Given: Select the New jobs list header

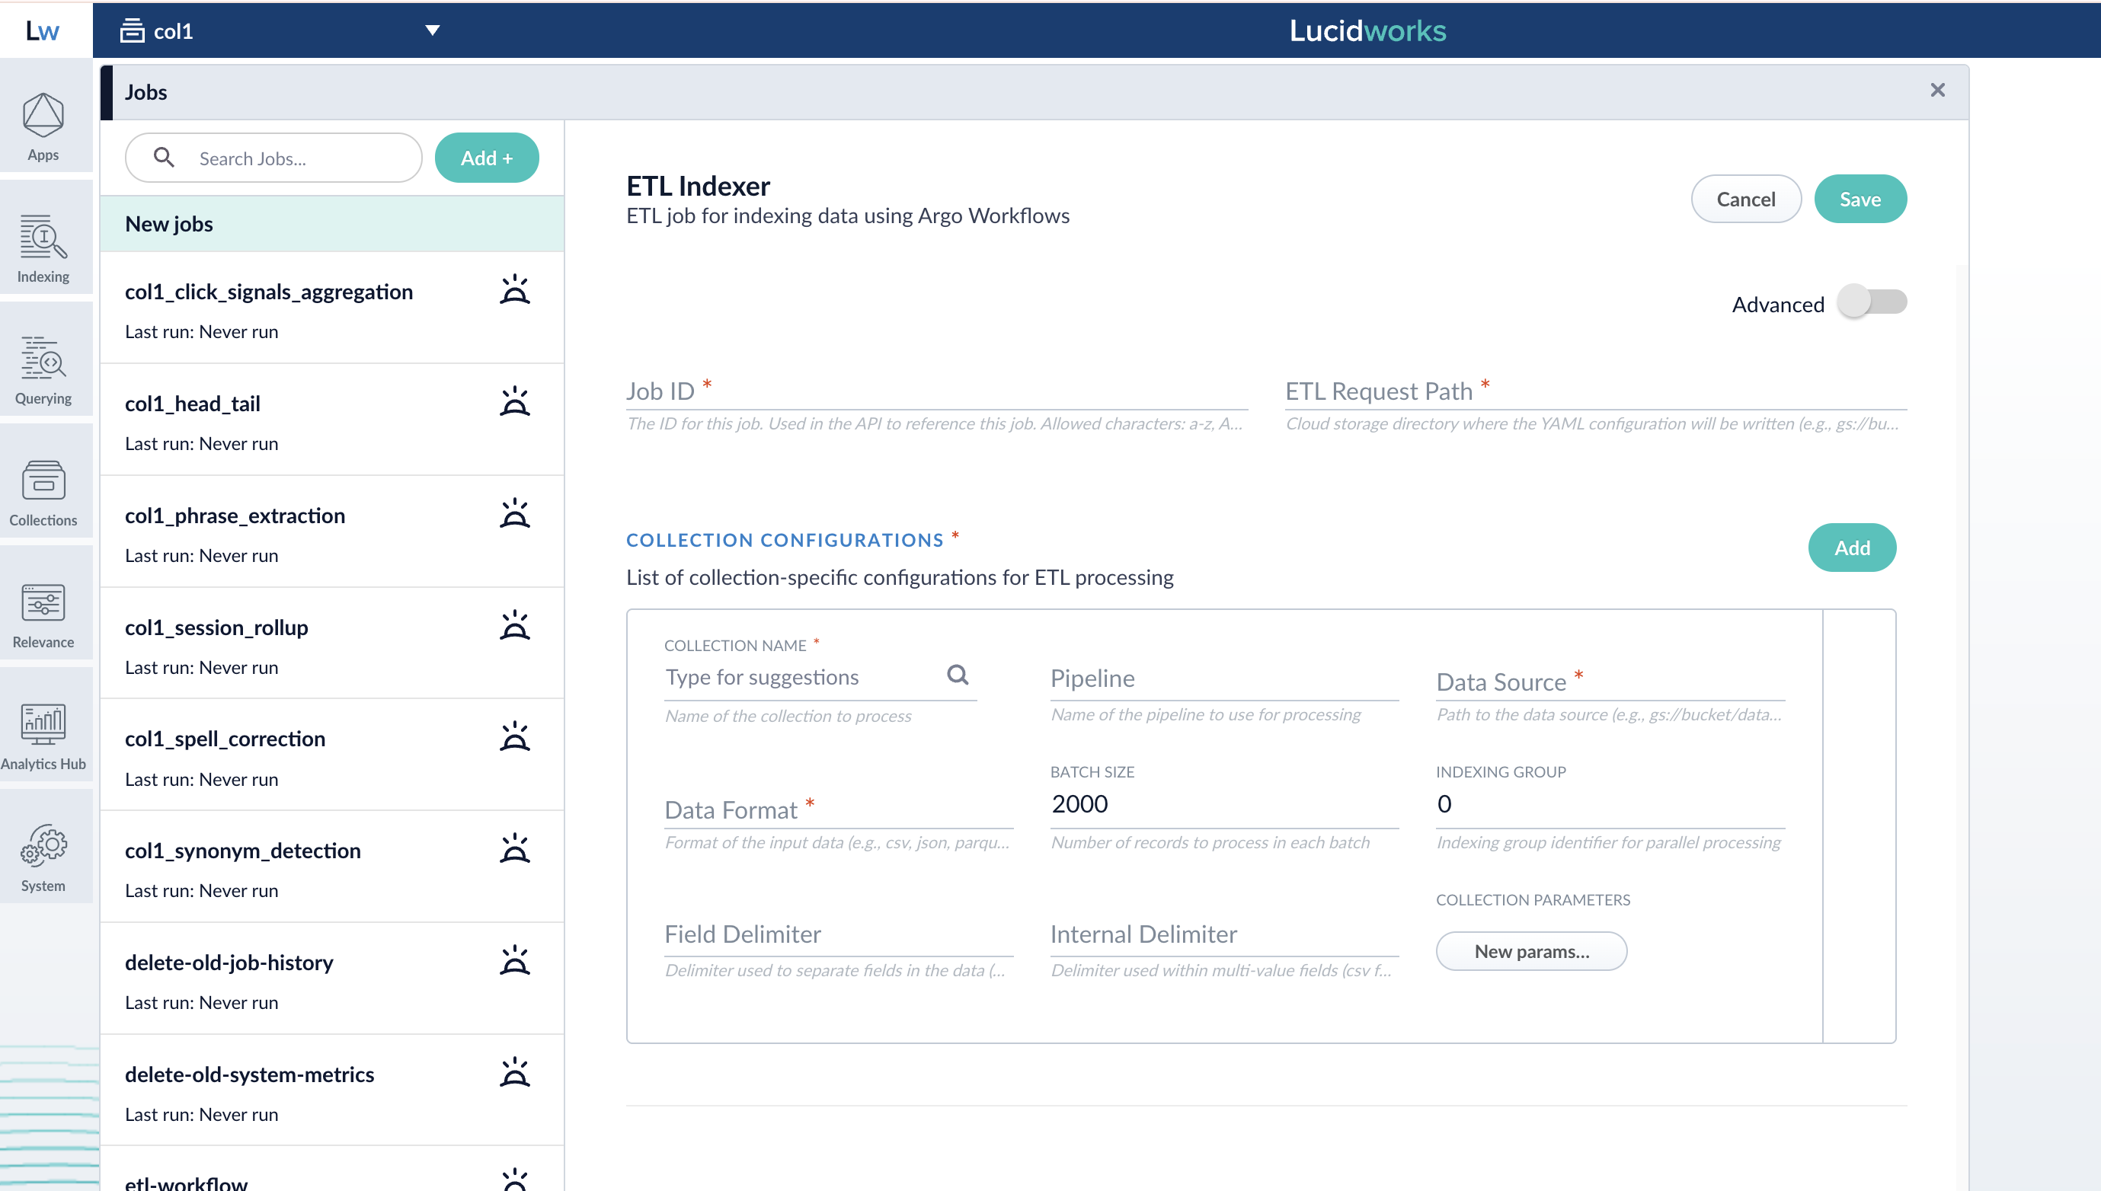Looking at the screenshot, I should tap(332, 223).
